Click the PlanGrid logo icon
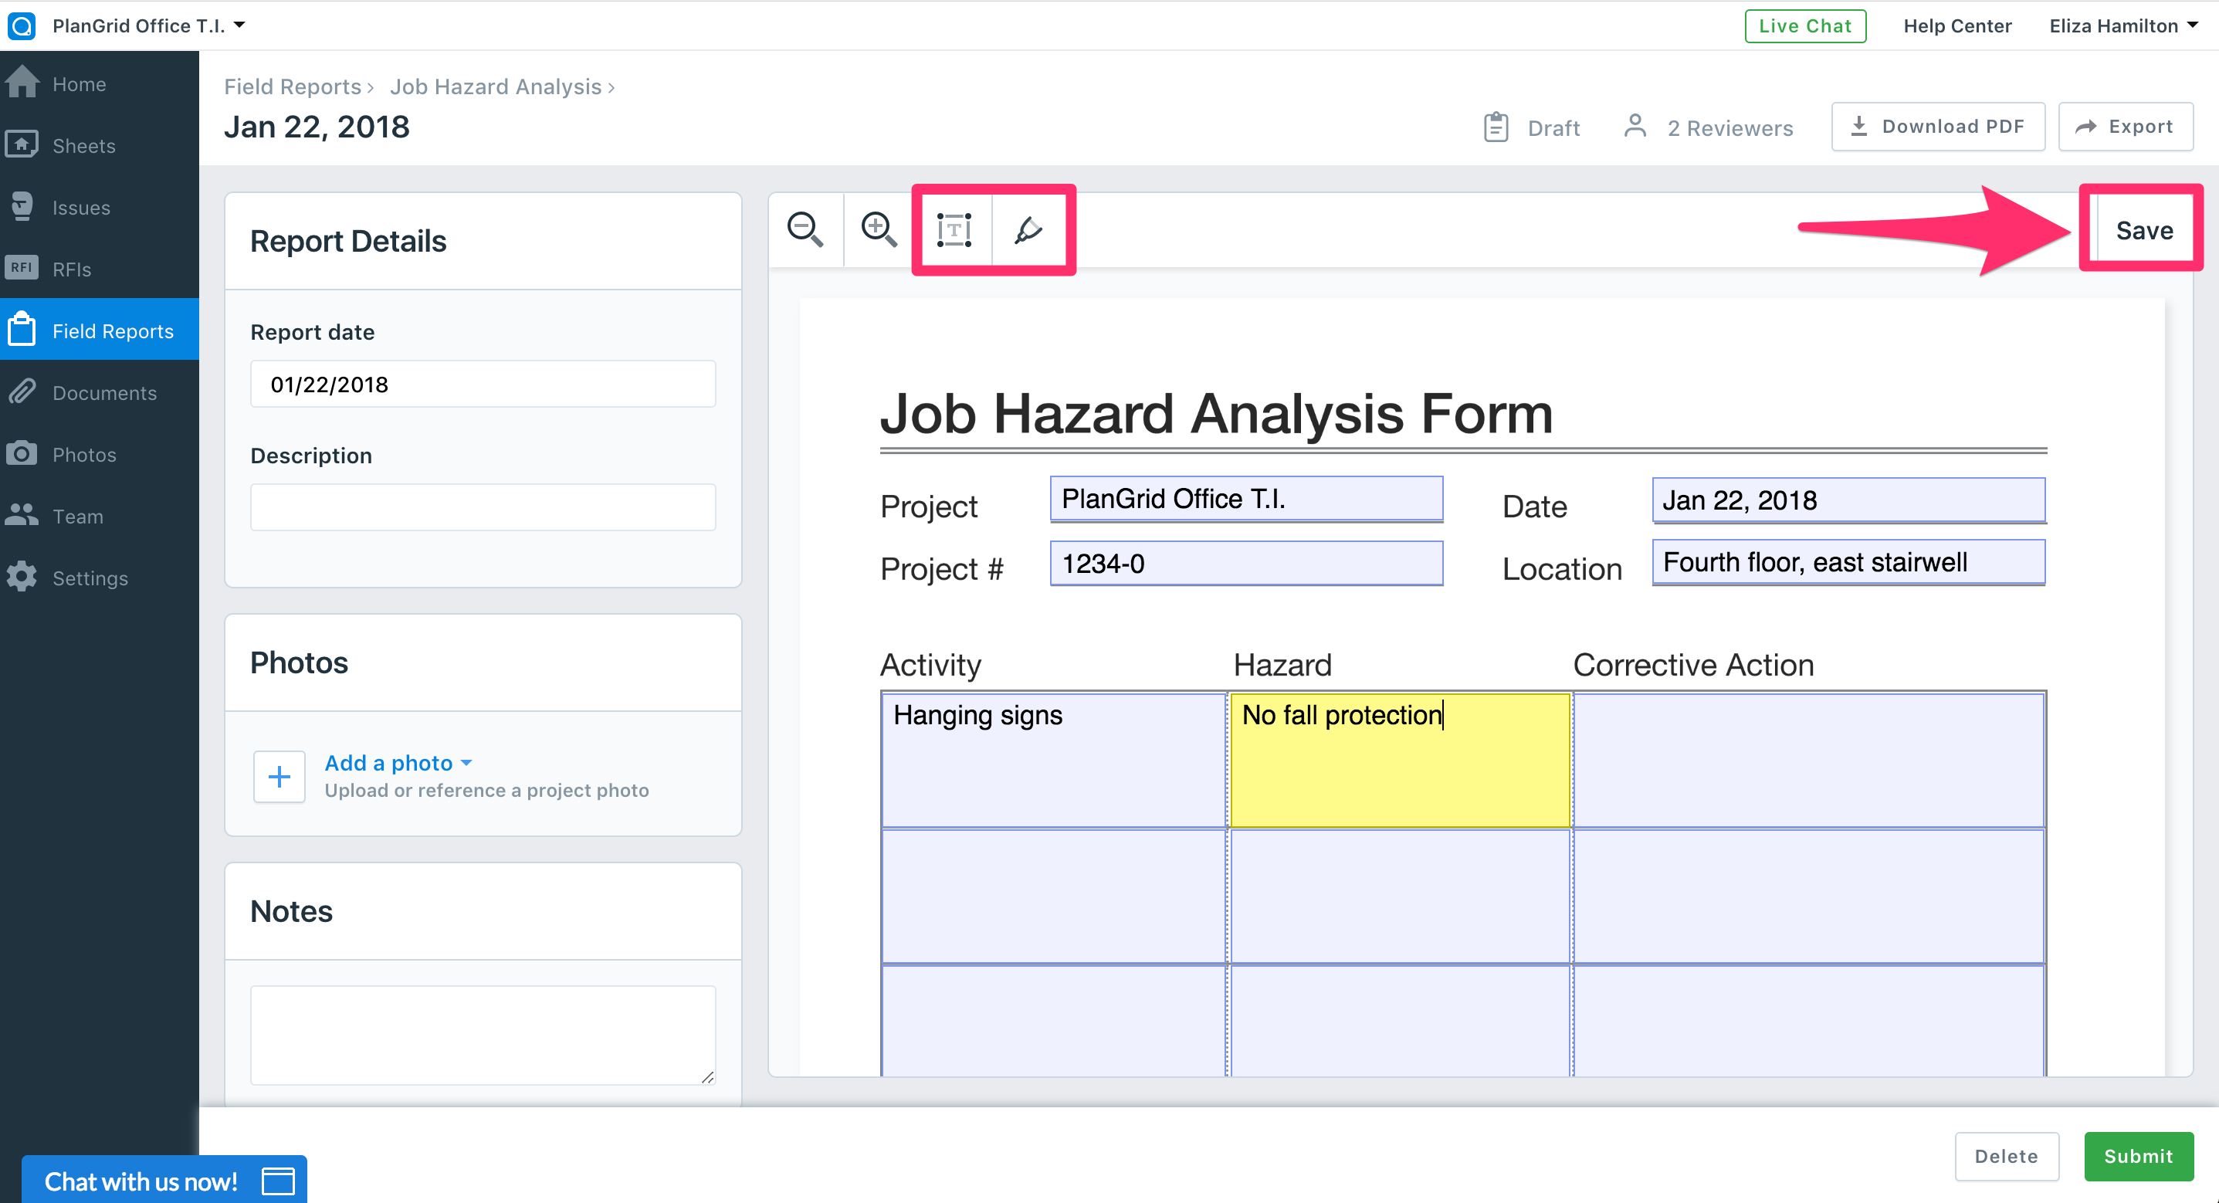Viewport: 2219px width, 1203px height. pyautogui.click(x=21, y=25)
